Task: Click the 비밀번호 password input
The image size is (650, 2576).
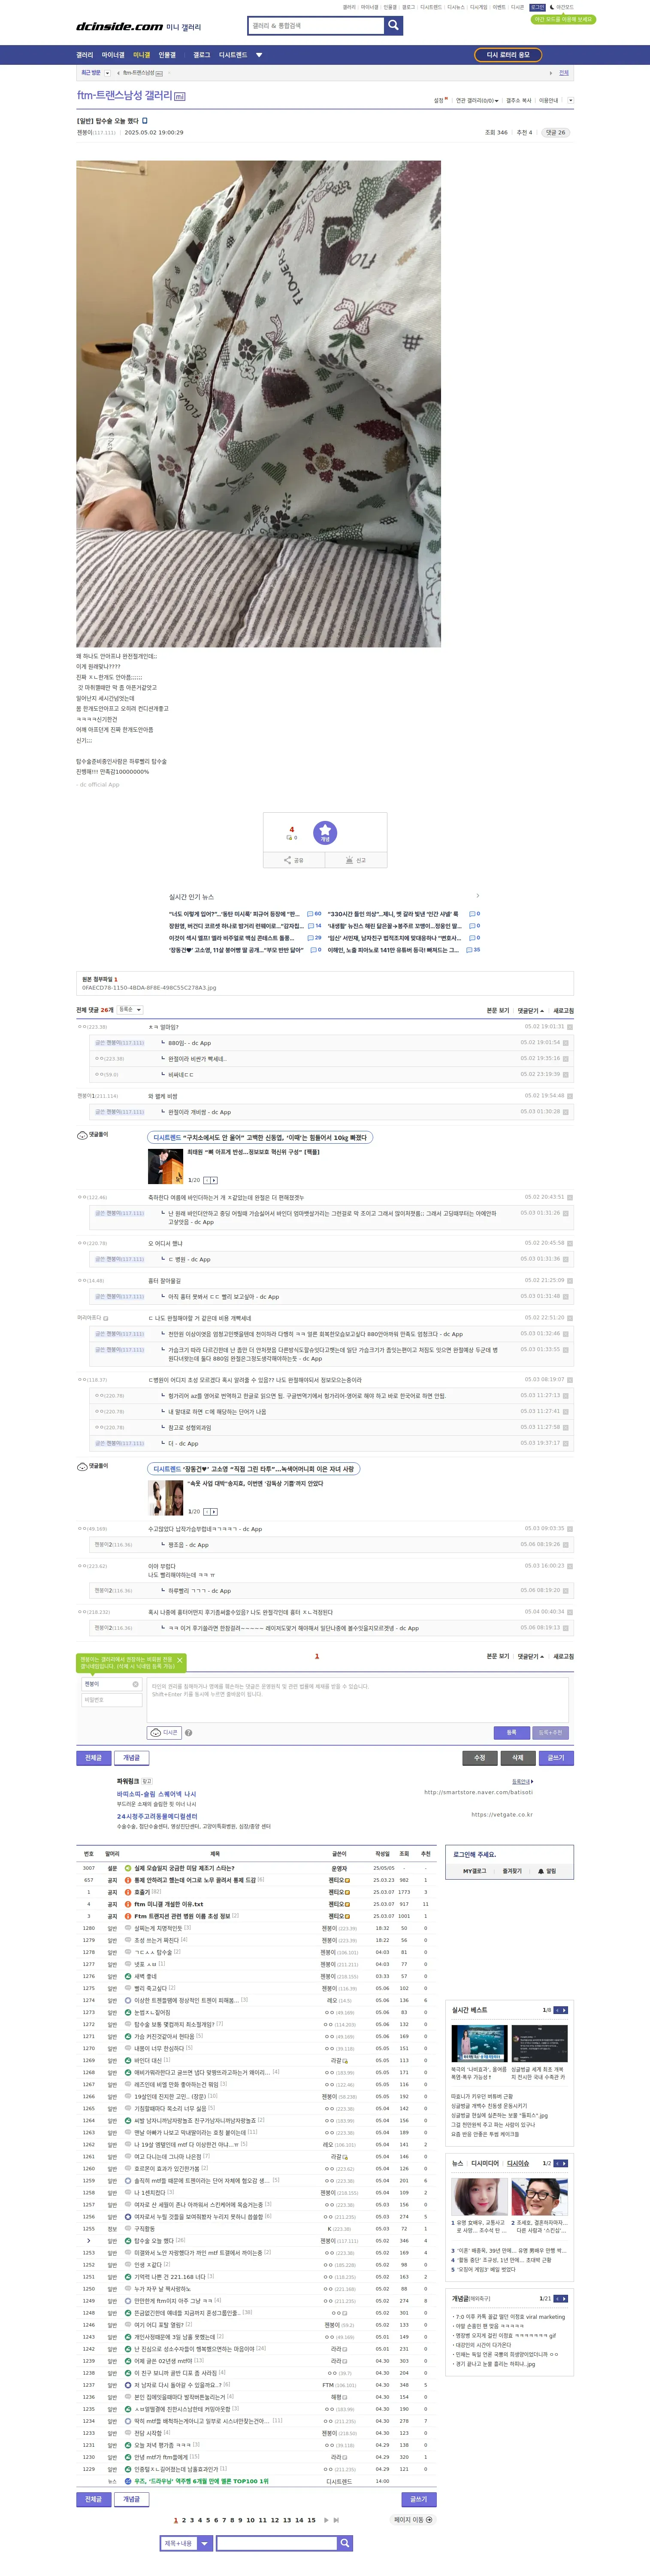Action: click(111, 1700)
